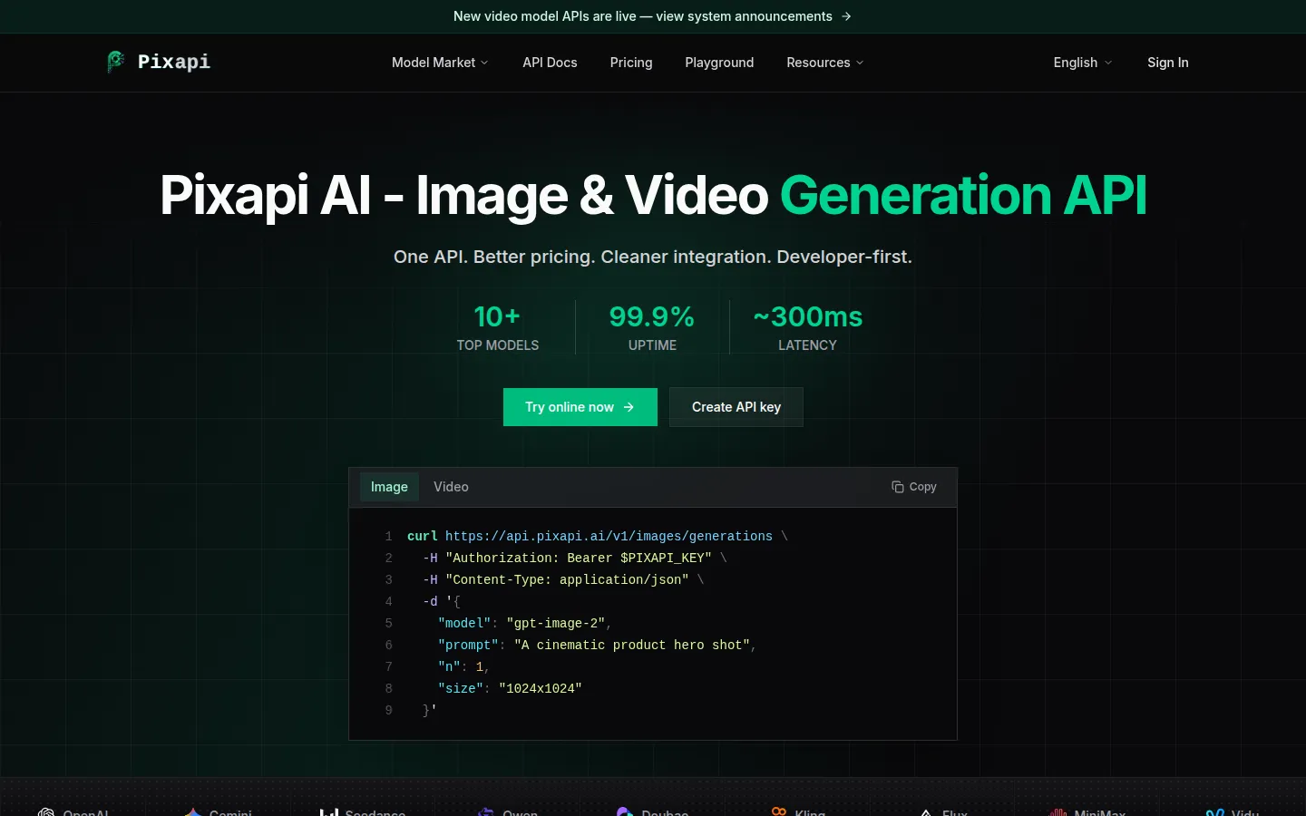Click the green Pixapi logo icon
This screenshot has height=816, width=1306.
click(116, 62)
